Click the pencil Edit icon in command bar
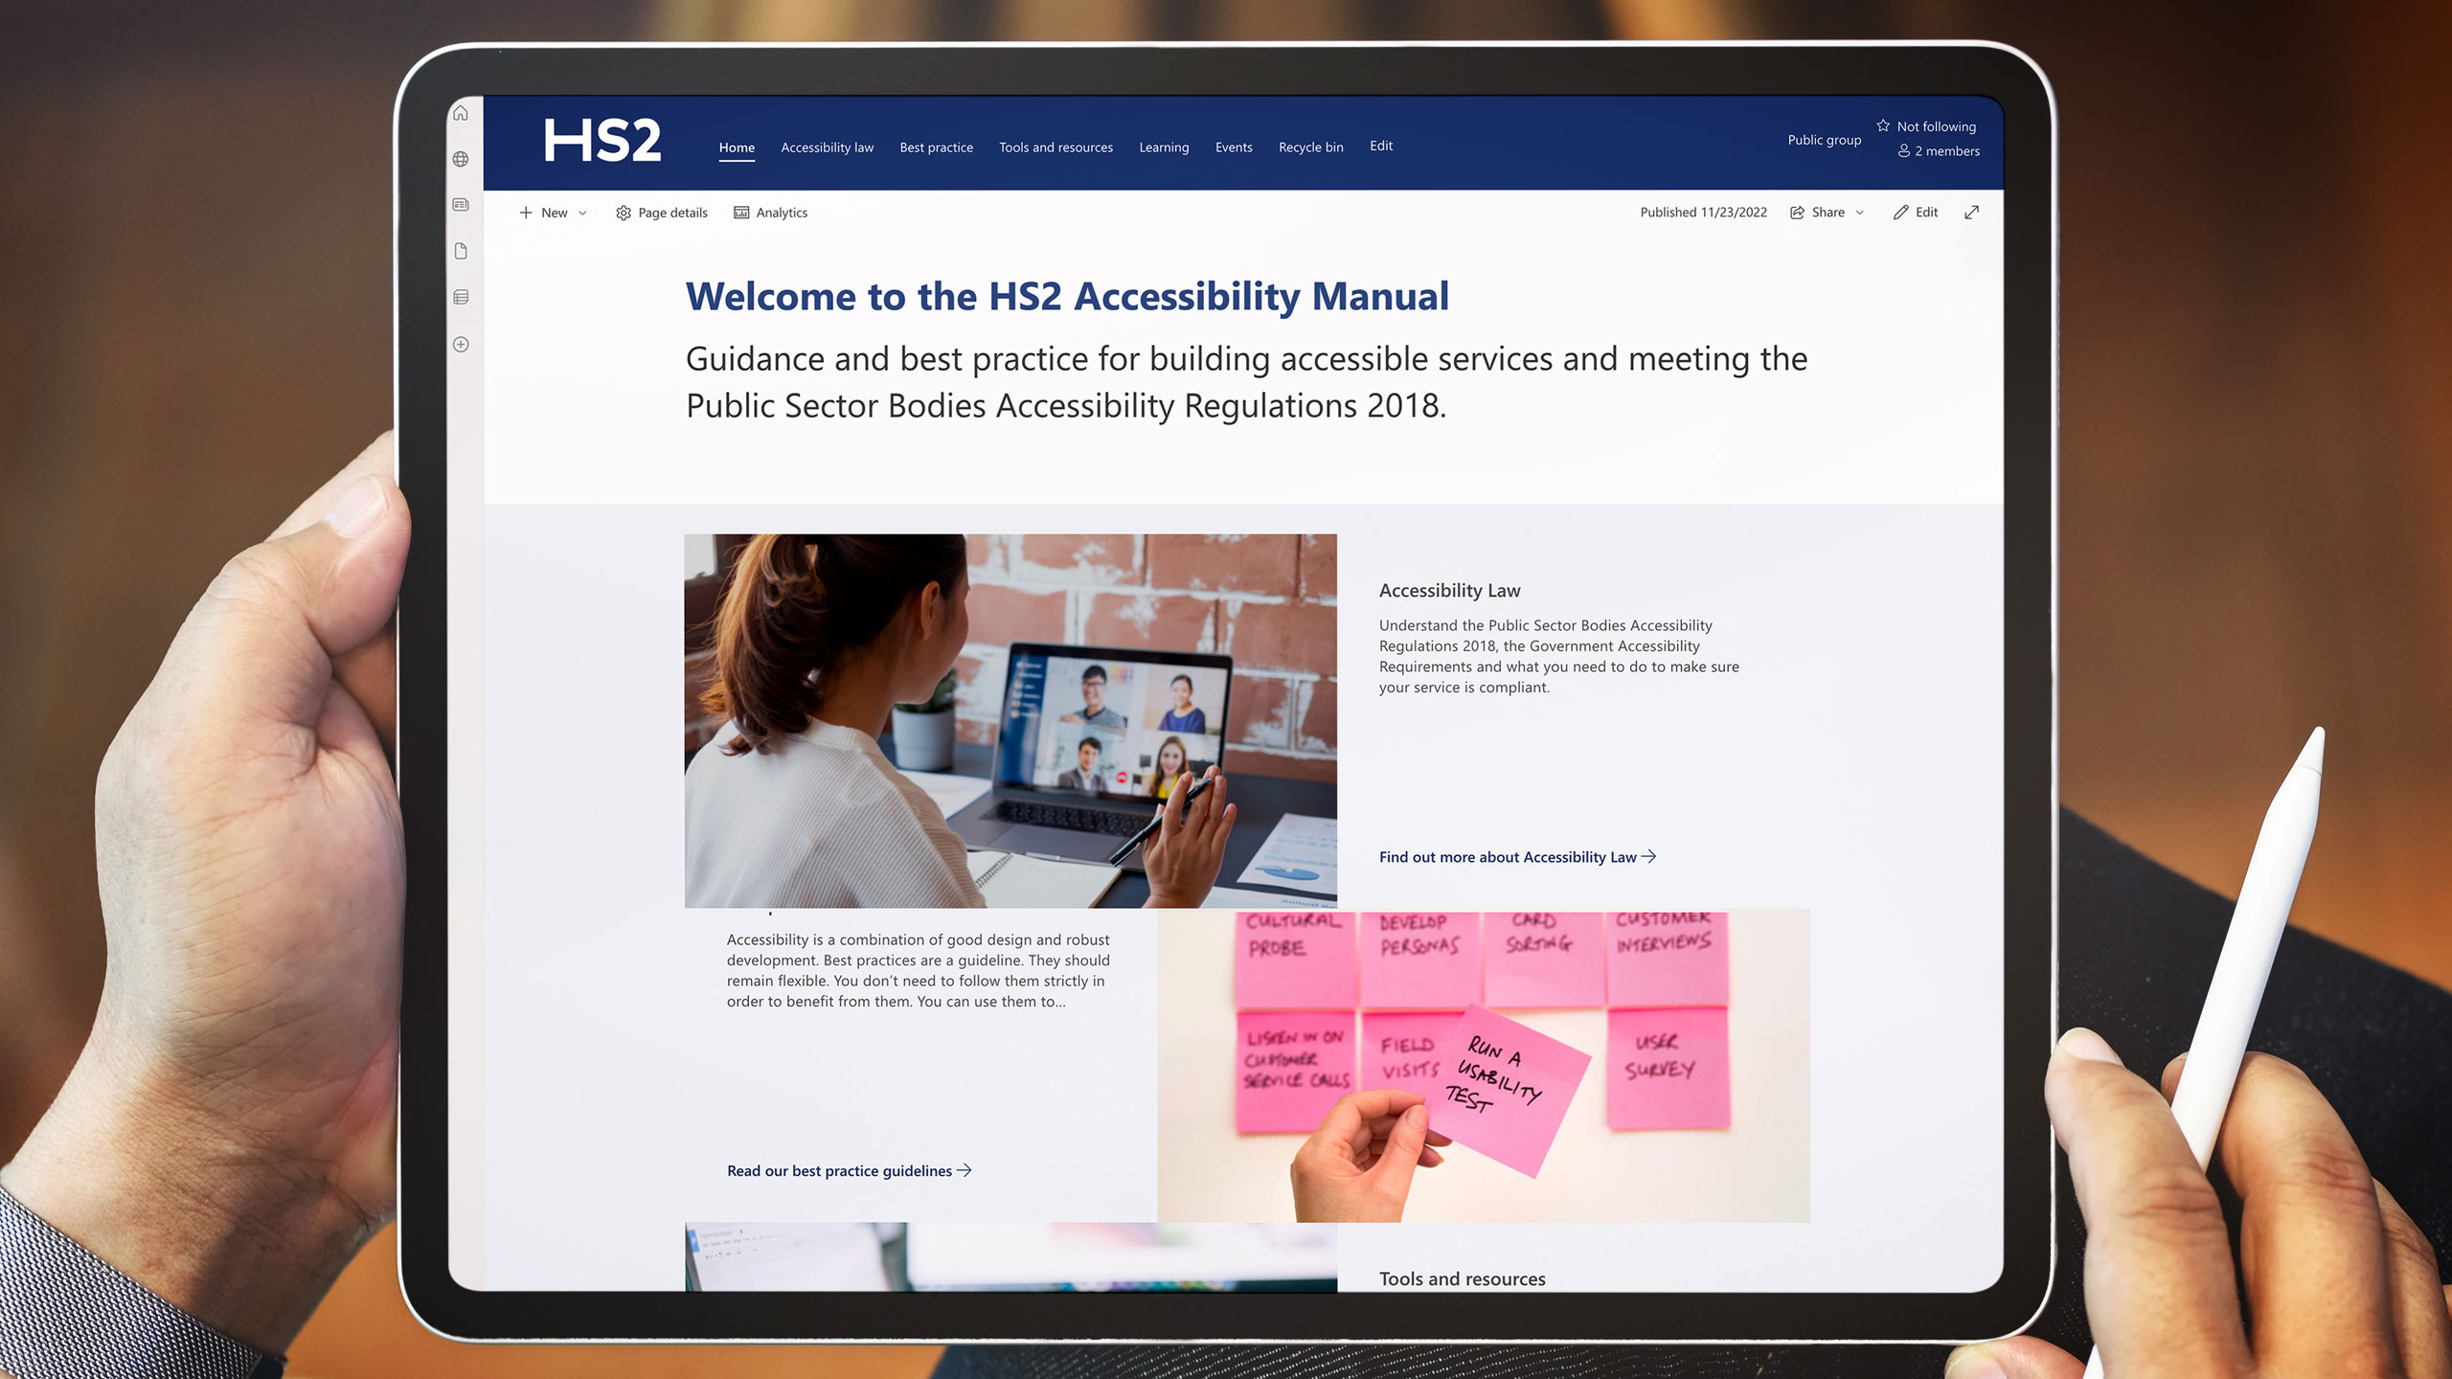 pos(1901,213)
